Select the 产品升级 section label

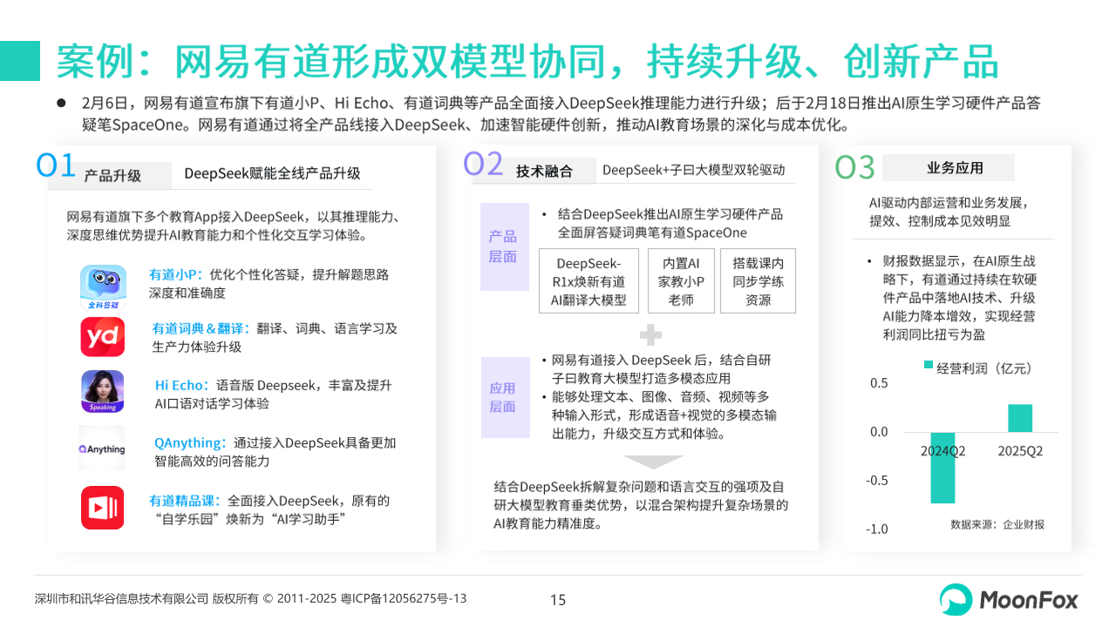[112, 175]
